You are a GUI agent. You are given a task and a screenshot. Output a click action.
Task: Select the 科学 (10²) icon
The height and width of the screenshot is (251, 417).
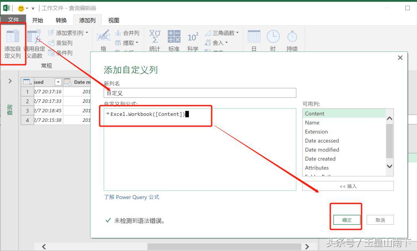(x=192, y=38)
